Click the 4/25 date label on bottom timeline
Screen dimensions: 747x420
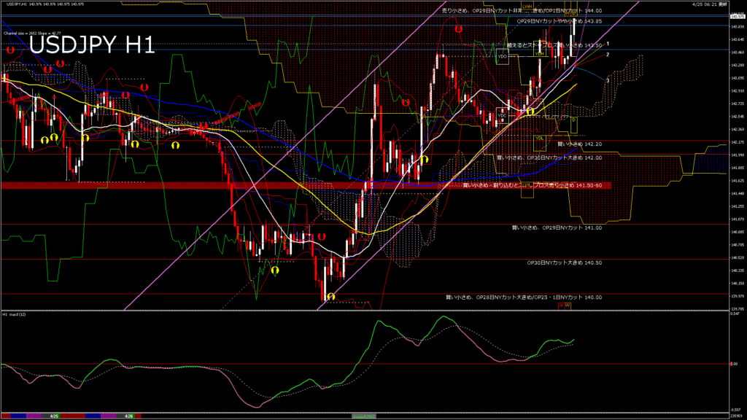tap(54, 416)
